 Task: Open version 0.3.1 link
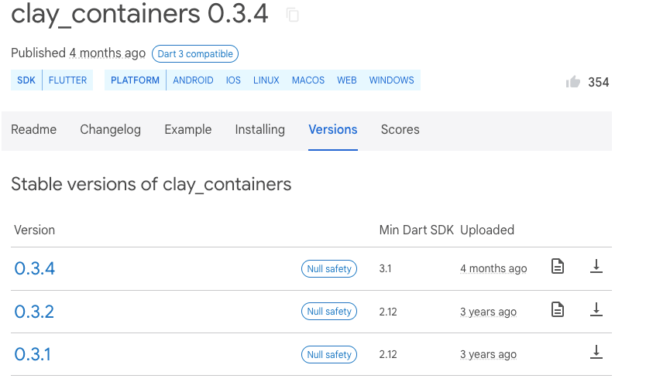tap(33, 354)
